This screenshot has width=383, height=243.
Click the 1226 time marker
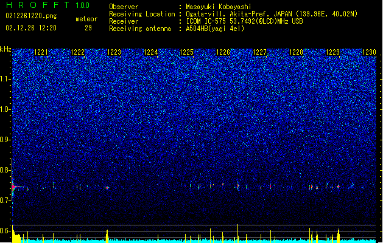223,52
